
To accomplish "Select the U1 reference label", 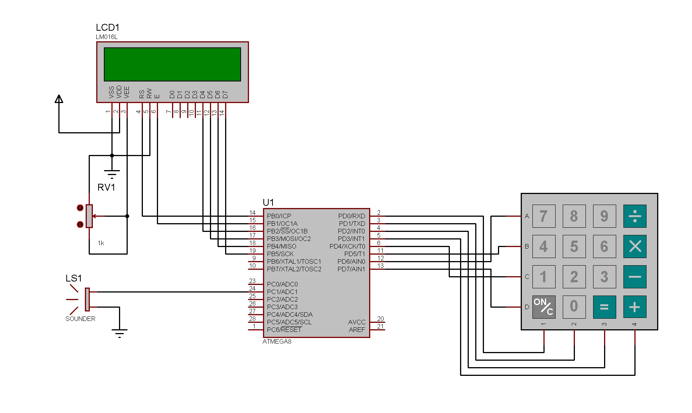I will tap(268, 202).
